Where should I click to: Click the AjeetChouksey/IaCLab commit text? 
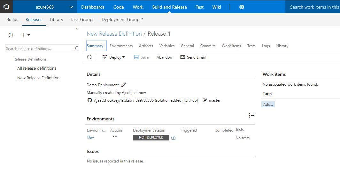coord(146,100)
